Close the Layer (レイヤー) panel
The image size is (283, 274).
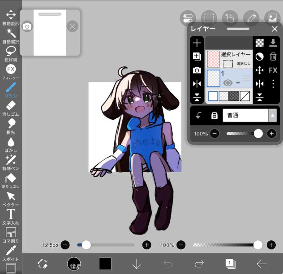(274, 29)
